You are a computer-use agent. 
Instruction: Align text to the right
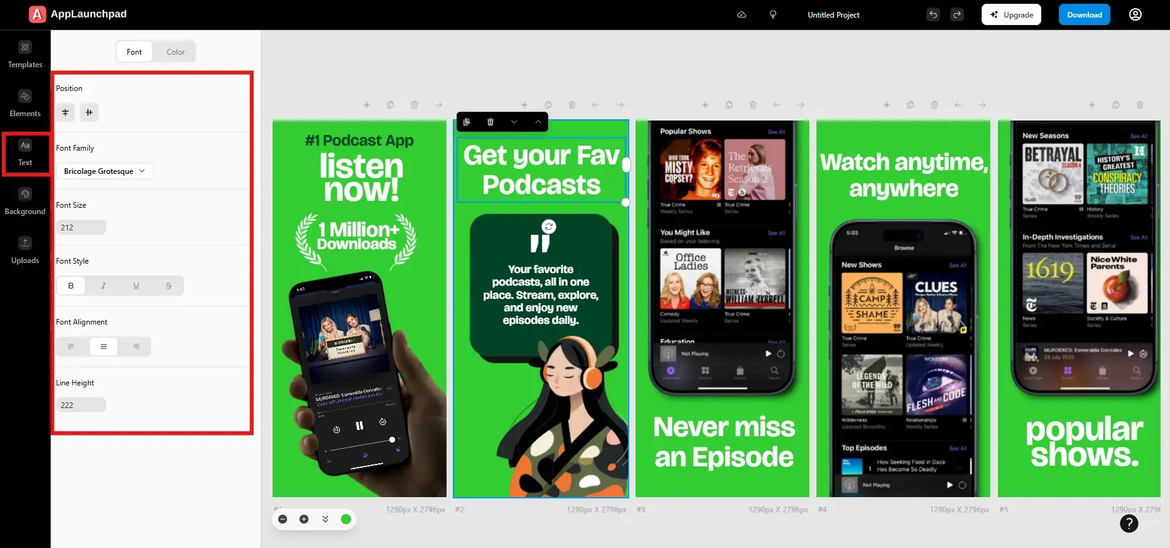(136, 347)
